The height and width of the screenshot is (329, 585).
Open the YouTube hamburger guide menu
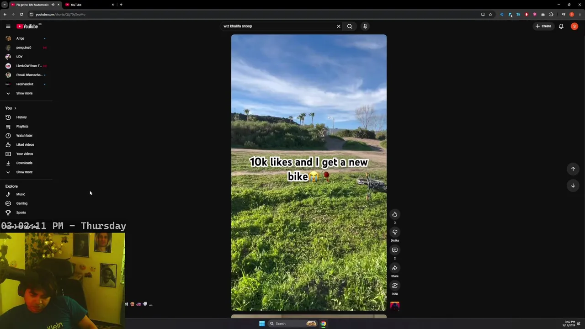point(8,26)
